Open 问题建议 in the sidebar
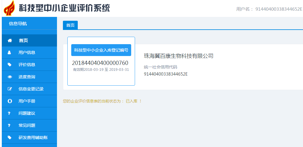 click(x=29, y=113)
